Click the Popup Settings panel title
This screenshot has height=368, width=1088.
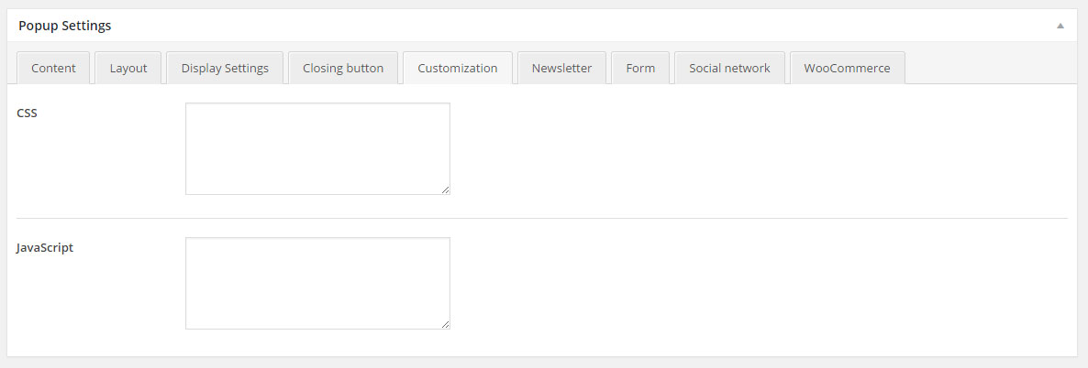click(64, 26)
